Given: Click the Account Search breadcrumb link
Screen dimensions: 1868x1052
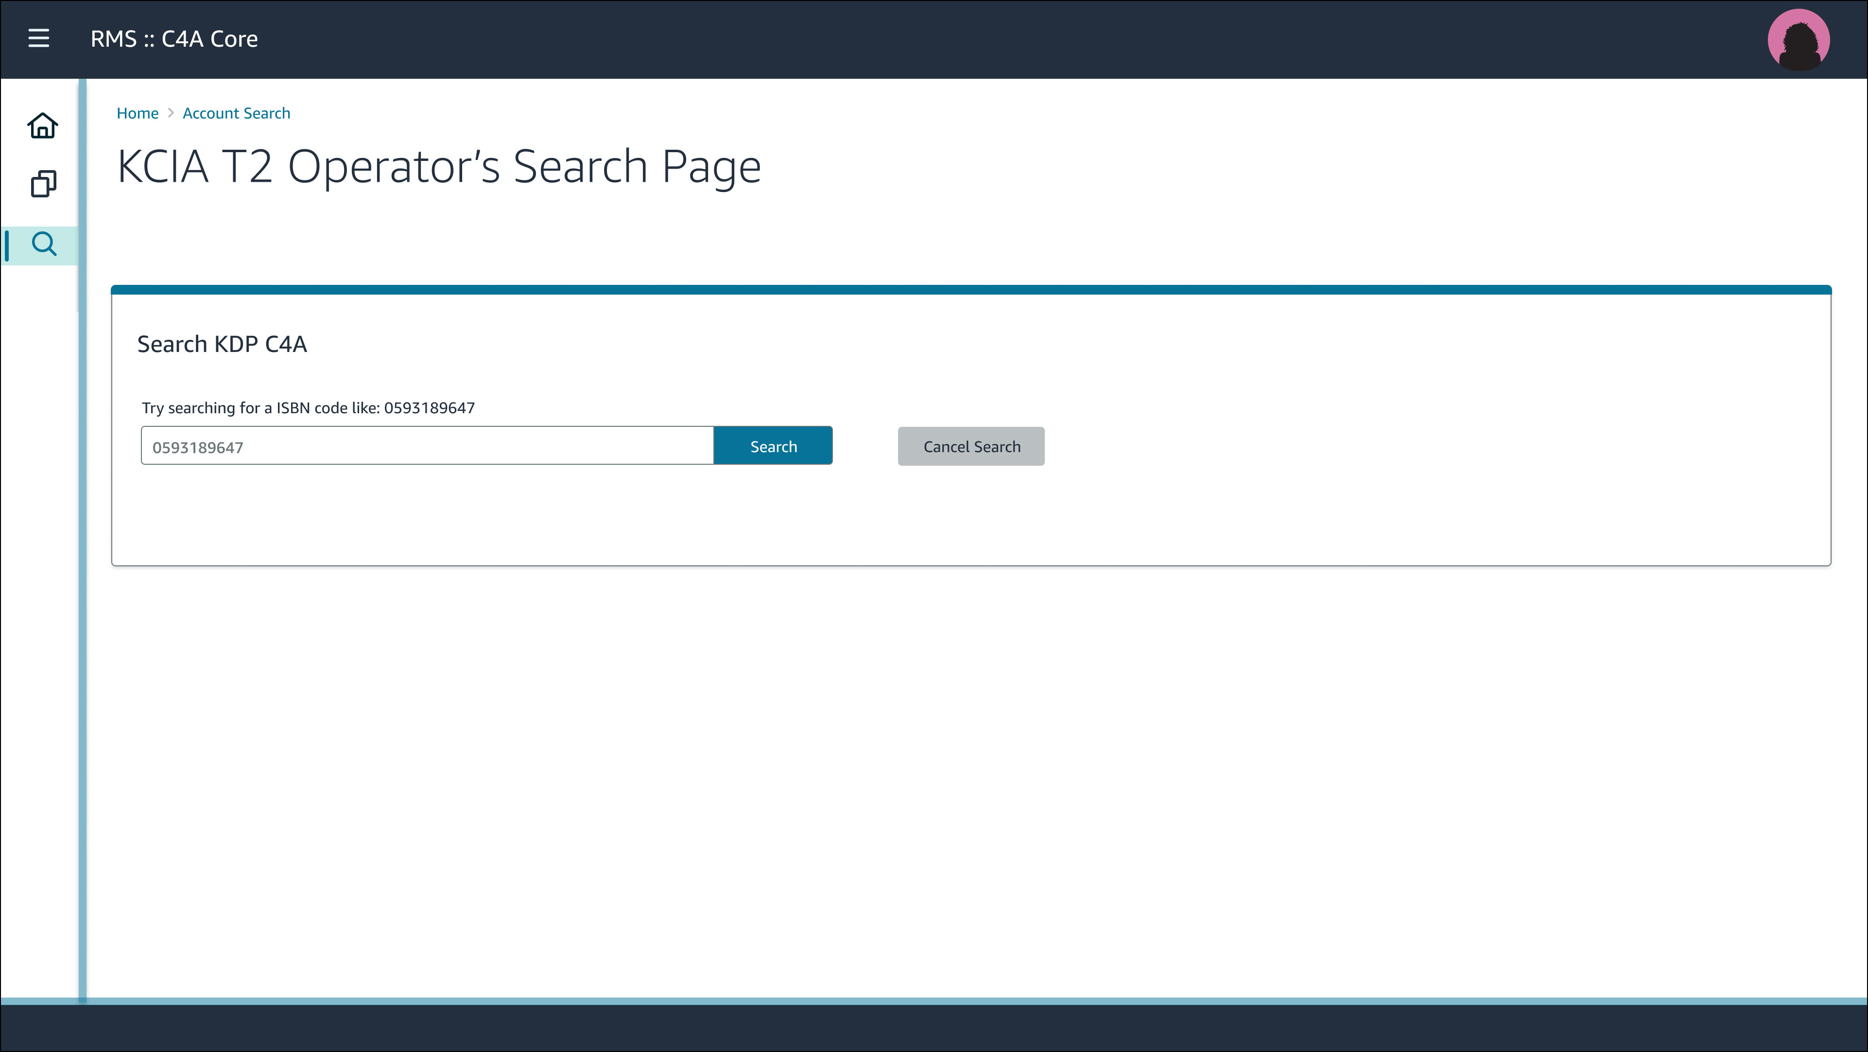Looking at the screenshot, I should [236, 113].
